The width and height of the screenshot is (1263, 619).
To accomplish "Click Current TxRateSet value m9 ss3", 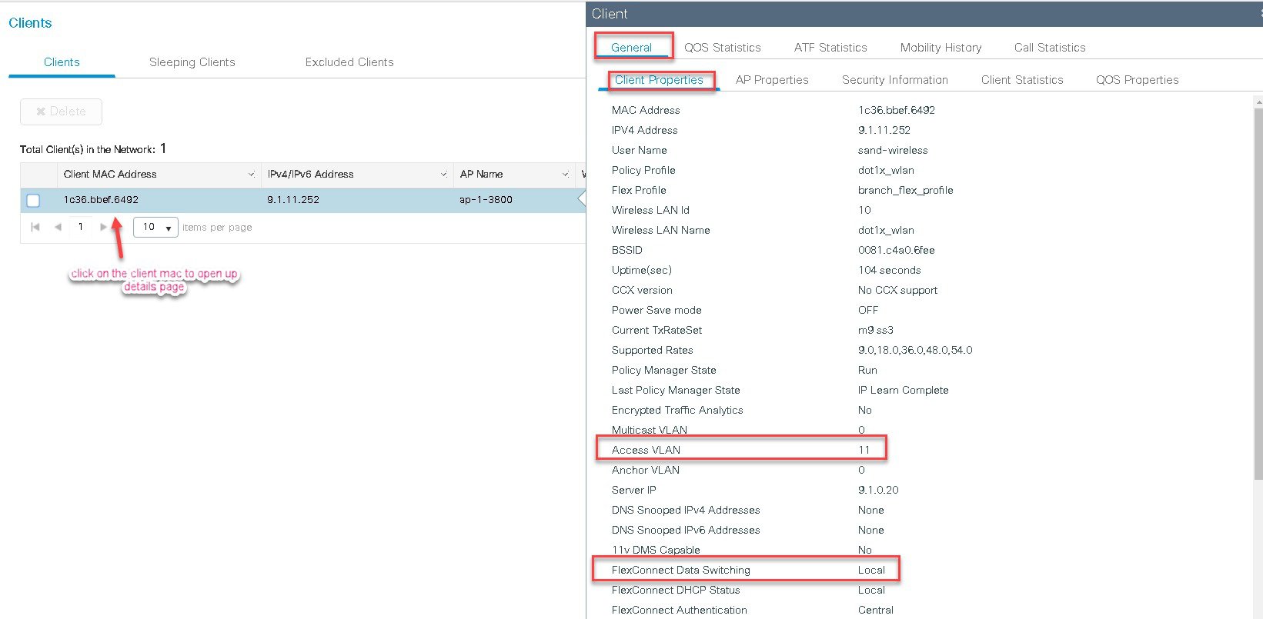I will 875,331.
